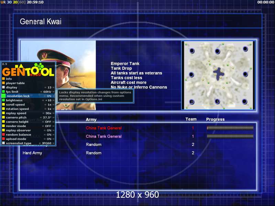
Task: Select the info menu entry
Action: 9,79
